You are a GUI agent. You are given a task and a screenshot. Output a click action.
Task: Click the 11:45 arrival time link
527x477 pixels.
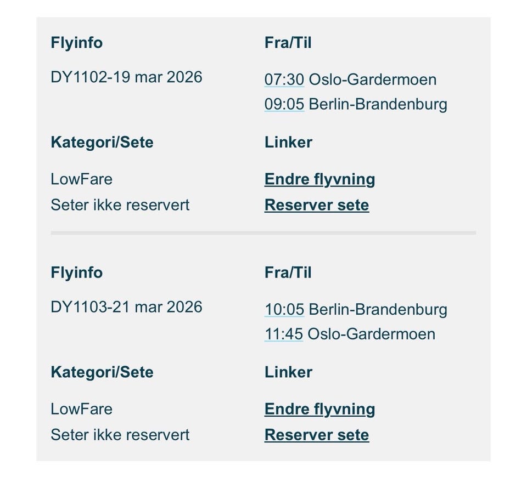(x=284, y=333)
